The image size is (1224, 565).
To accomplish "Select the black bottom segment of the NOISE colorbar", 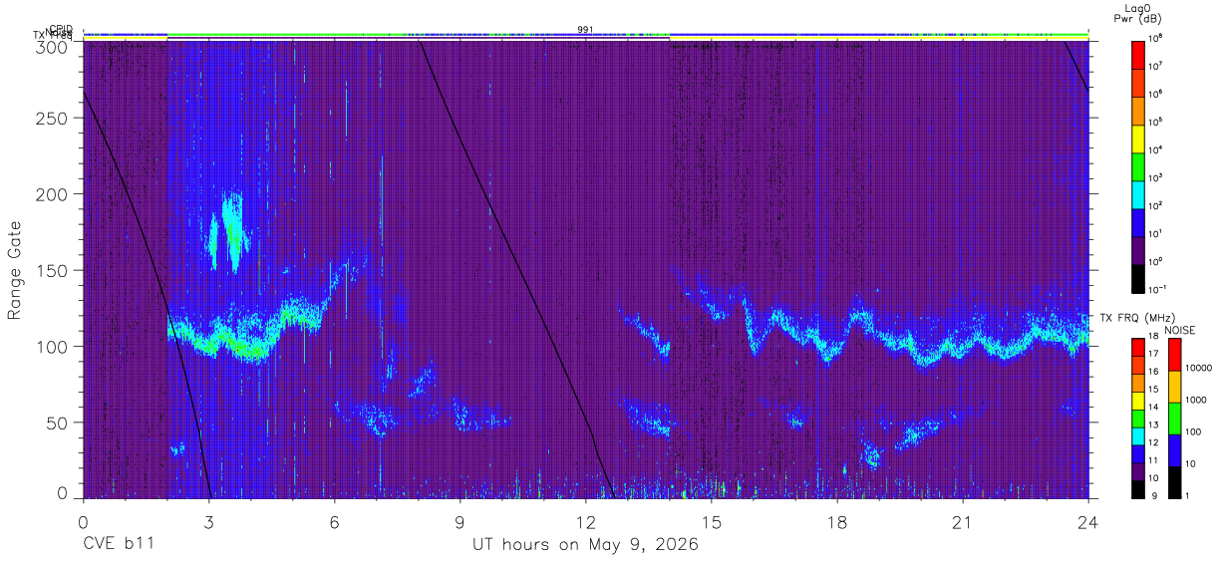I will point(1174,482).
